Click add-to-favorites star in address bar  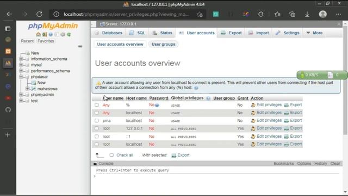pyautogui.click(x=200, y=15)
